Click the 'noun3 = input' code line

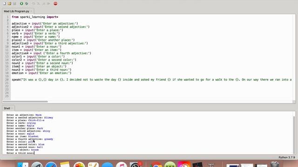coord(41,70)
